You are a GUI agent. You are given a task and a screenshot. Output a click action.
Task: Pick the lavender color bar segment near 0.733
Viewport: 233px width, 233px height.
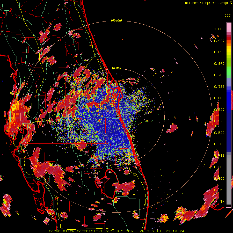pyautogui.click(x=229, y=83)
